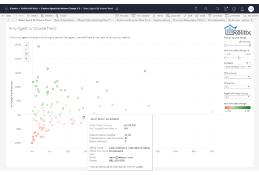The width and height of the screenshot is (259, 180).
Task: Click Annual Volume Range left slider handle
Action: 225,45
